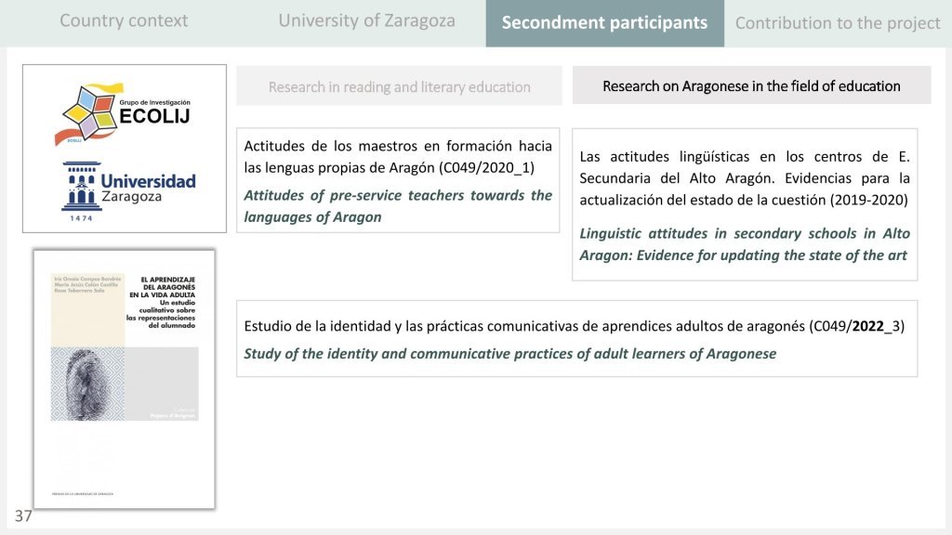Click the 'Actitudes de los maestros en formación' title
The height and width of the screenshot is (535, 952).
point(397,156)
